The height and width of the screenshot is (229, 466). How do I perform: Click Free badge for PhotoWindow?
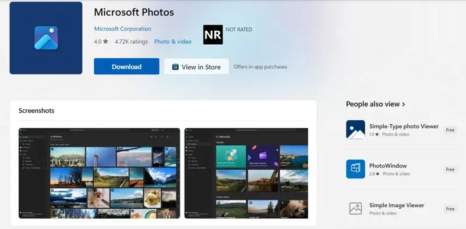(x=450, y=169)
